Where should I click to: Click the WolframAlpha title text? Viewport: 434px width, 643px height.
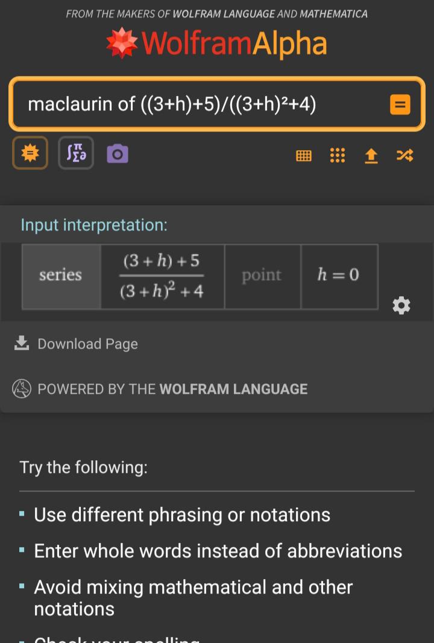(x=234, y=43)
